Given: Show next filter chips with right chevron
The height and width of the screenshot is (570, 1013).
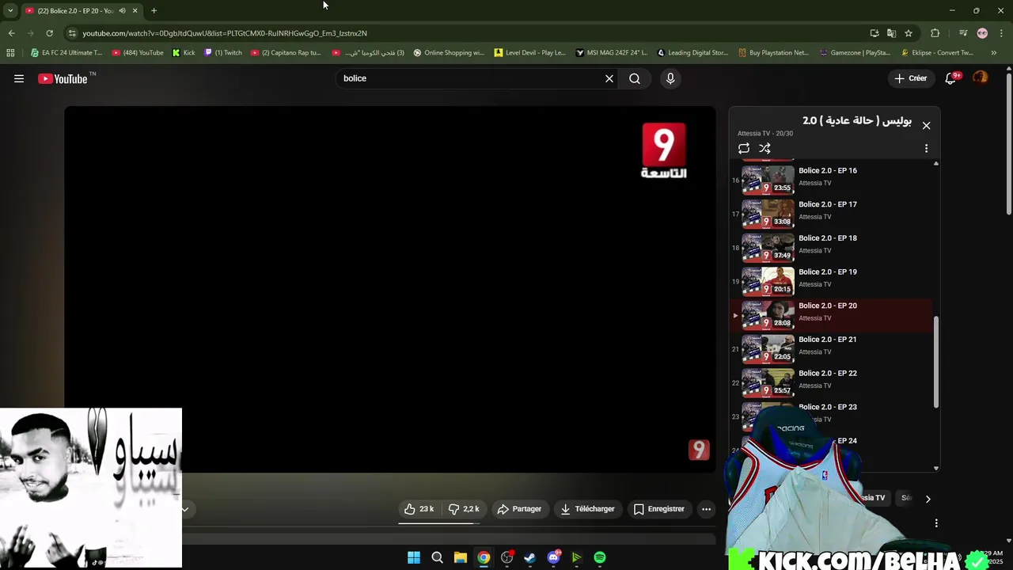Looking at the screenshot, I should coord(928,499).
